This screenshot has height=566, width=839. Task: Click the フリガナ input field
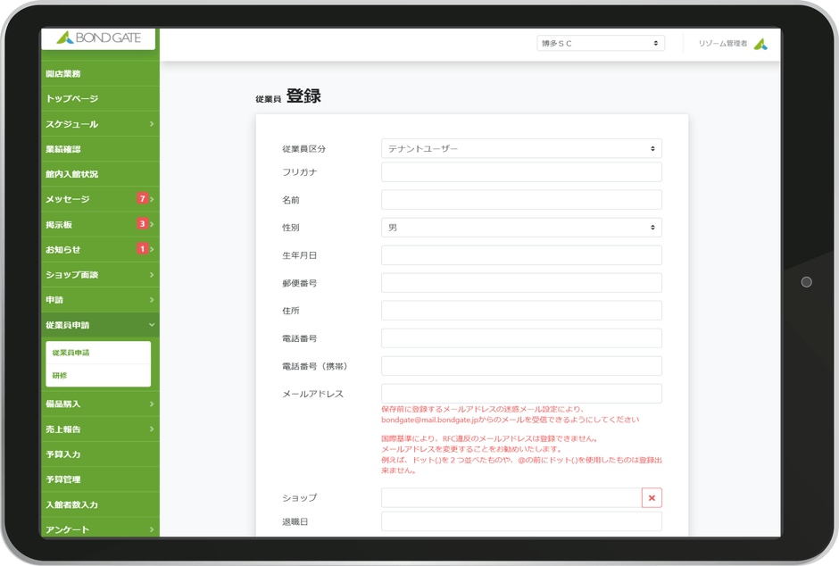click(520, 171)
